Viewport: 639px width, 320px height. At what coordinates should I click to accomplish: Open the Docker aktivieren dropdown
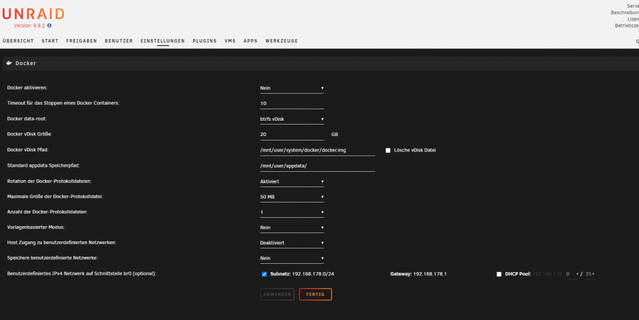pyautogui.click(x=292, y=88)
